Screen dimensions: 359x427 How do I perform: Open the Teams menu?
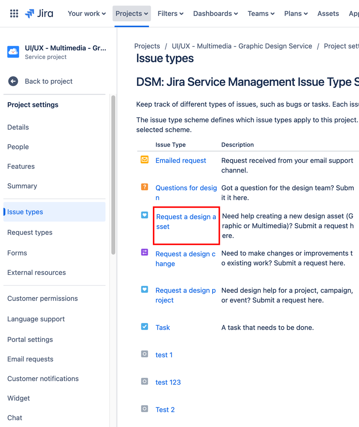pyautogui.click(x=261, y=14)
